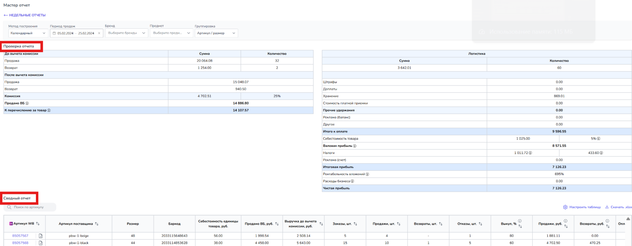Screen dimensions: 632x246
Task: Sort table by Артикул поставщика column
Action: click(97, 224)
